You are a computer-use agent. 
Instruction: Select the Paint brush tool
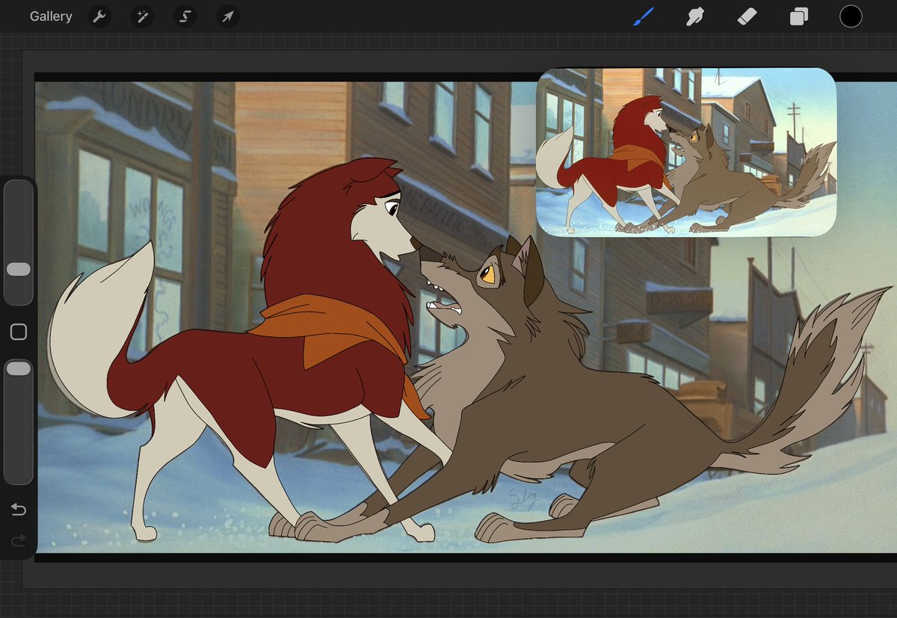(x=644, y=16)
